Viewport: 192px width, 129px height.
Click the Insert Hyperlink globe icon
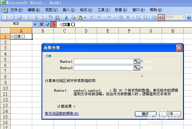pyautogui.click(x=121, y=17)
